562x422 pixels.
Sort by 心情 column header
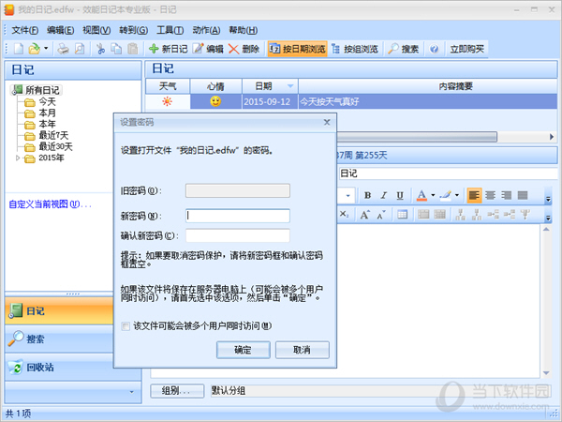pyautogui.click(x=215, y=86)
